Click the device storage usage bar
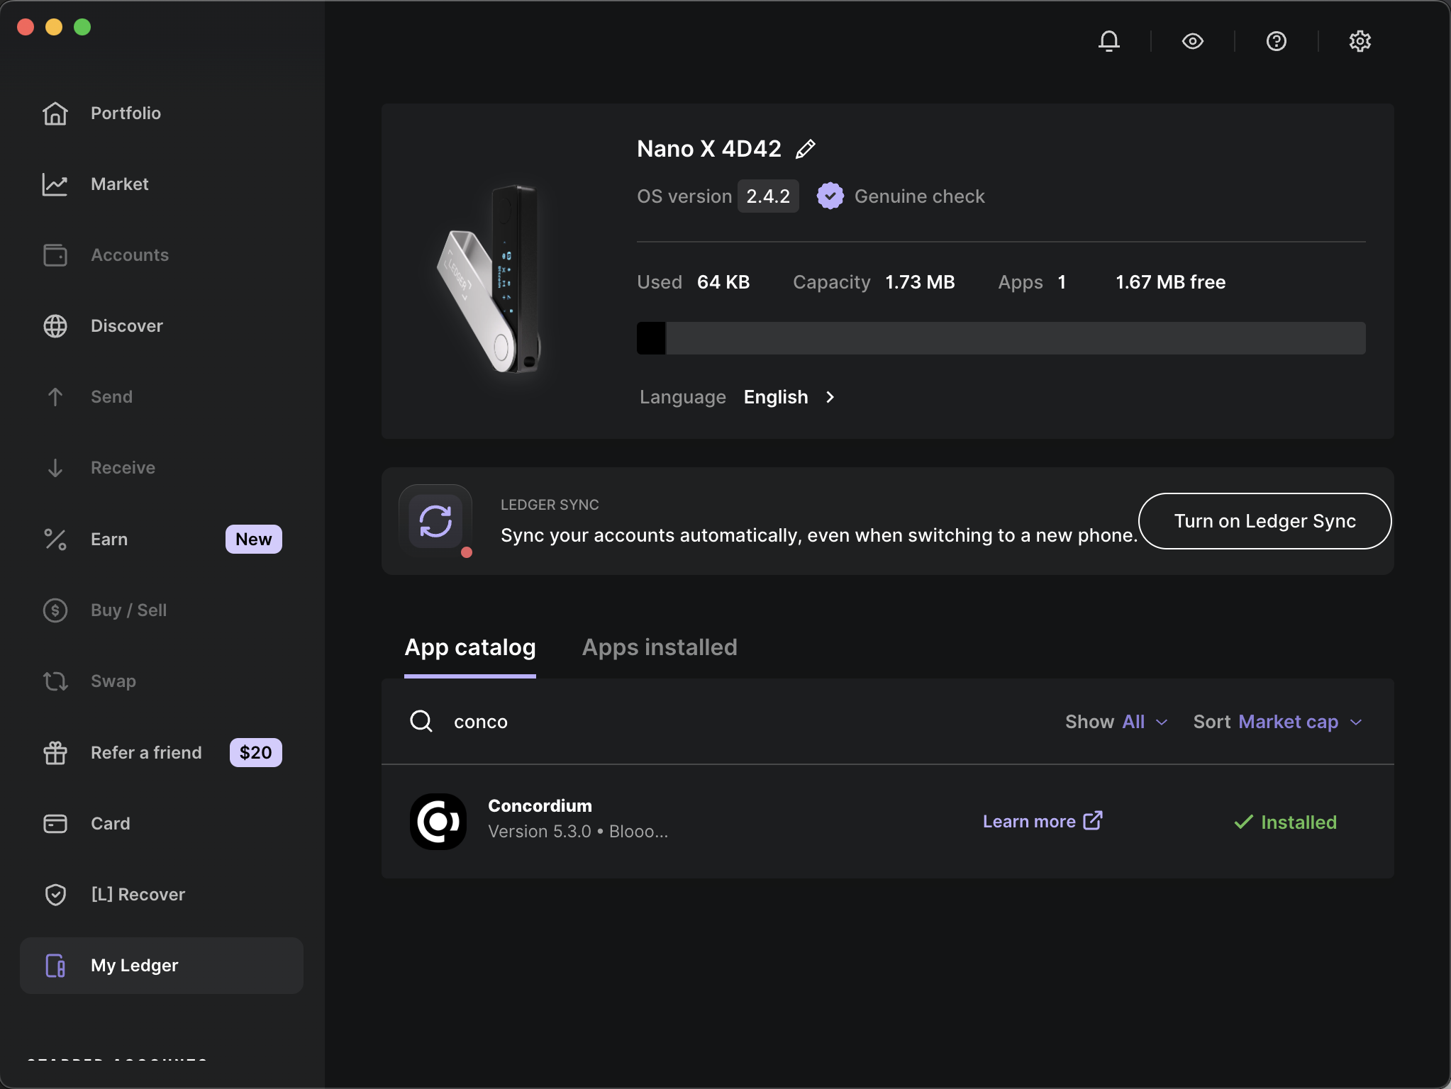 [1000, 338]
